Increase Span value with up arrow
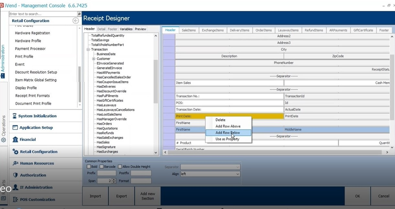395x209 pixels. 114,179
